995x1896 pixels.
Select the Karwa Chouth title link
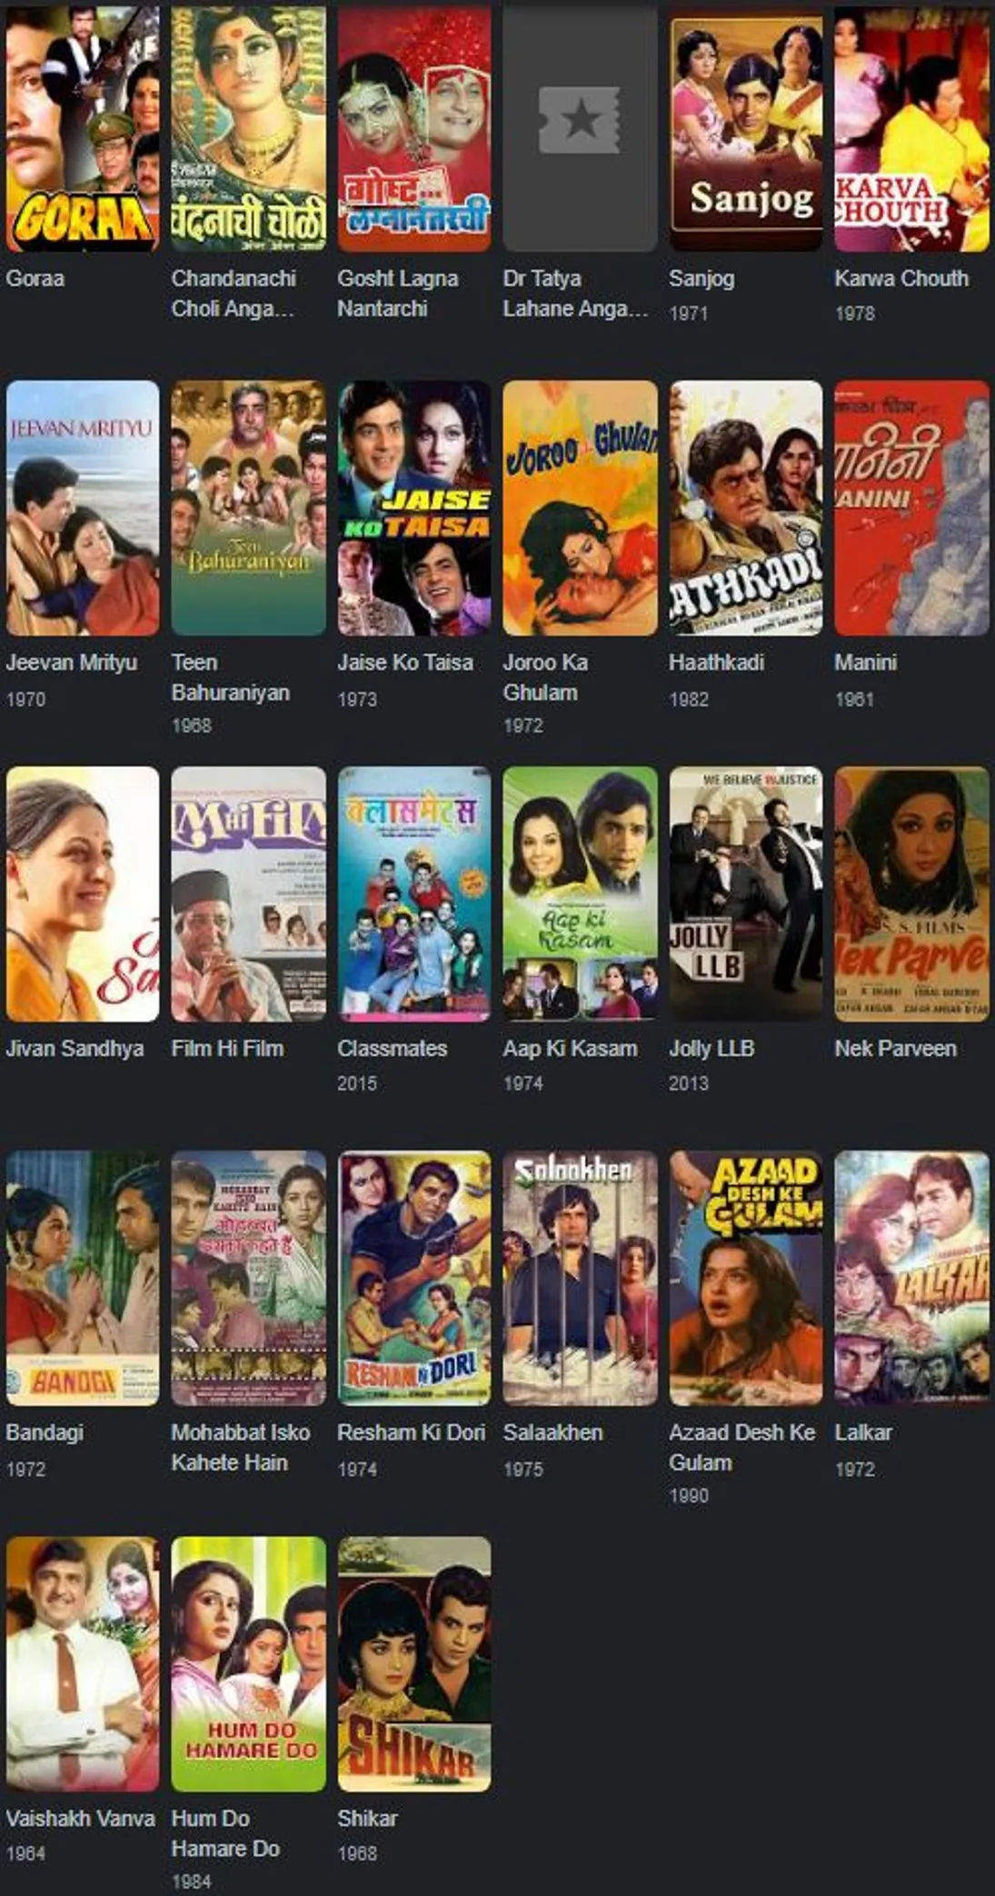pos(901,278)
